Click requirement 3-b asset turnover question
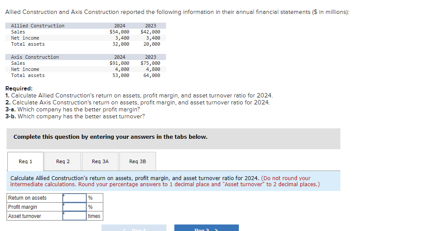 click(75, 116)
